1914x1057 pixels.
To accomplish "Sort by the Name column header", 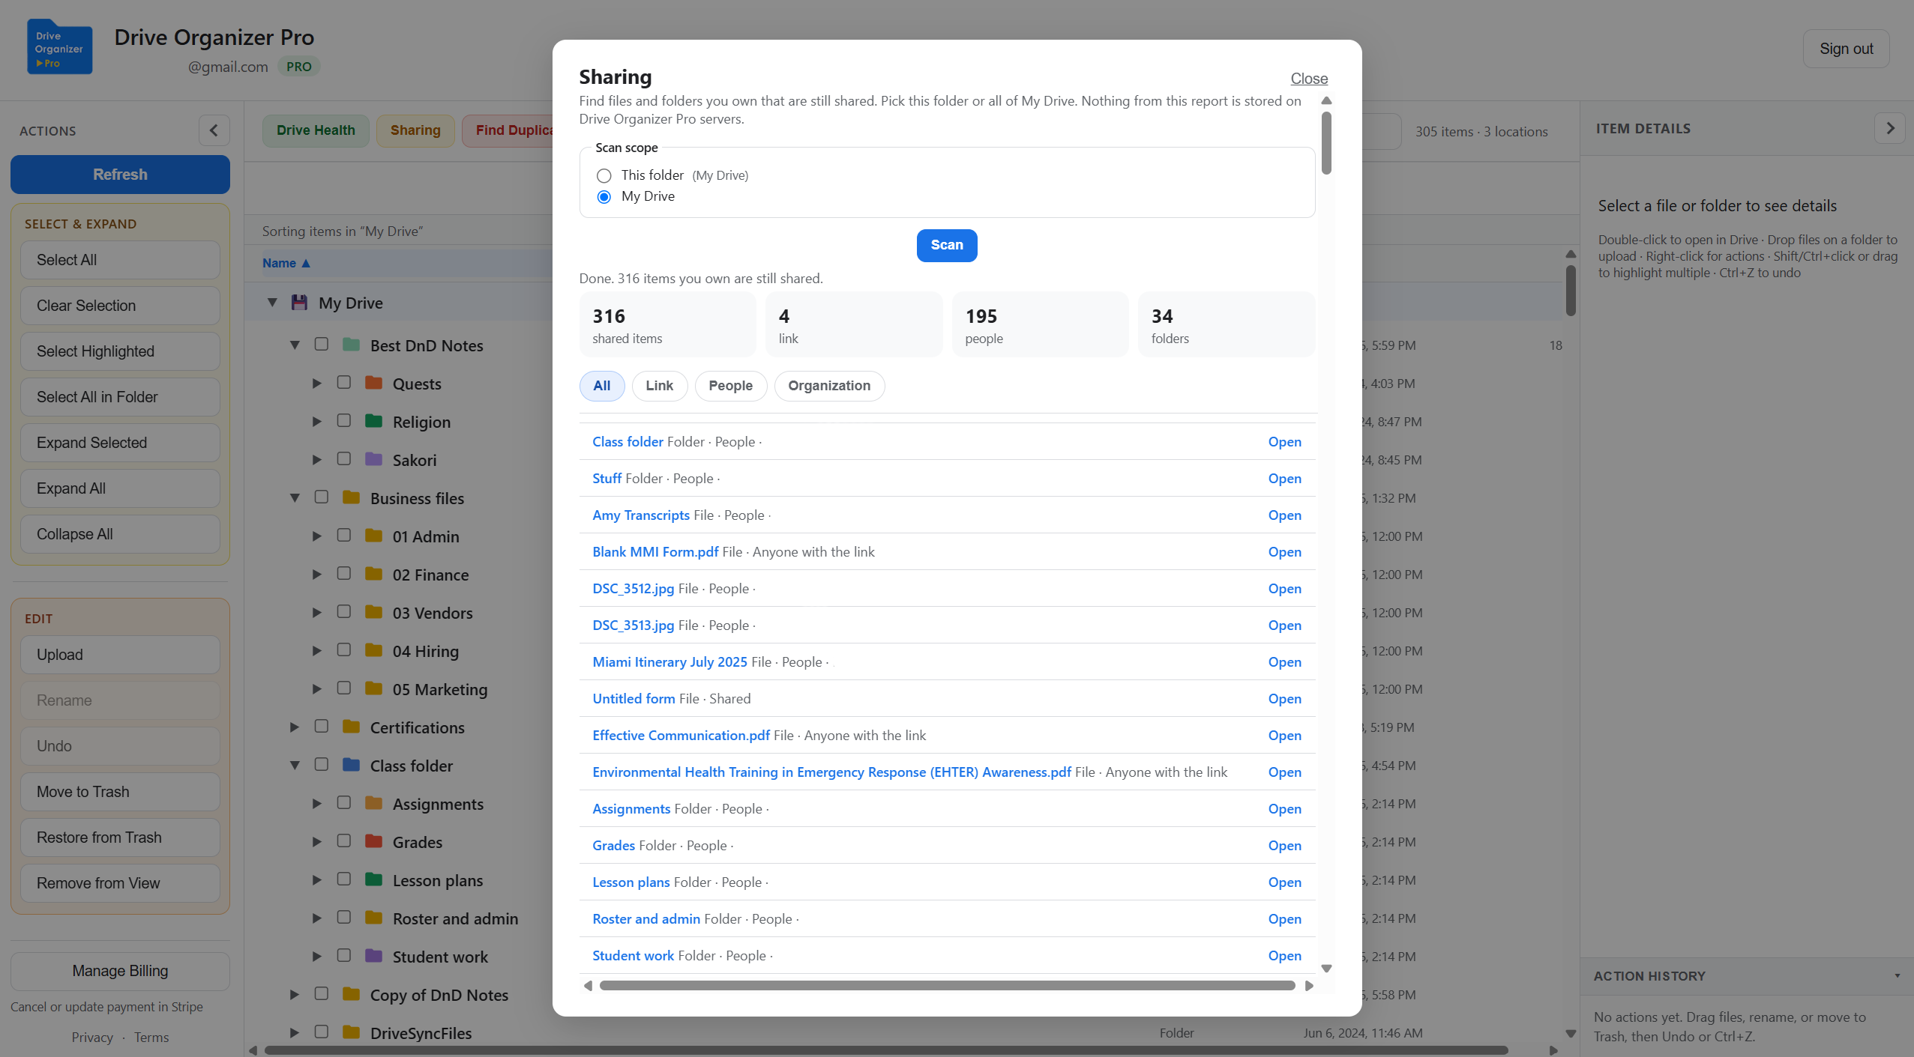I will pyautogui.click(x=286, y=263).
